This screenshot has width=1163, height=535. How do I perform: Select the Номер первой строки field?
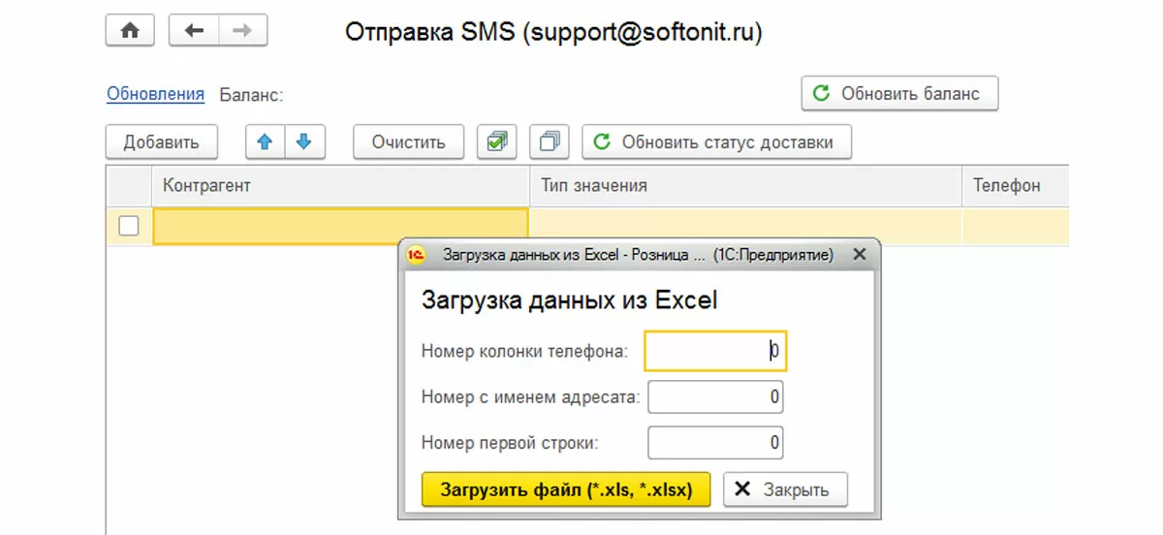tap(715, 443)
